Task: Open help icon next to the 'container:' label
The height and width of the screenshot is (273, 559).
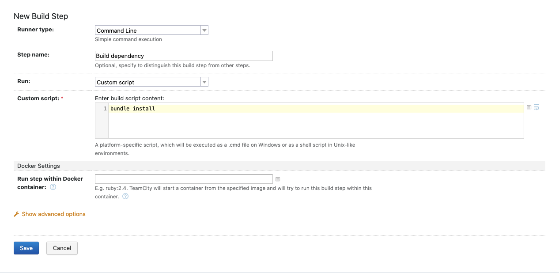Action: point(53,187)
